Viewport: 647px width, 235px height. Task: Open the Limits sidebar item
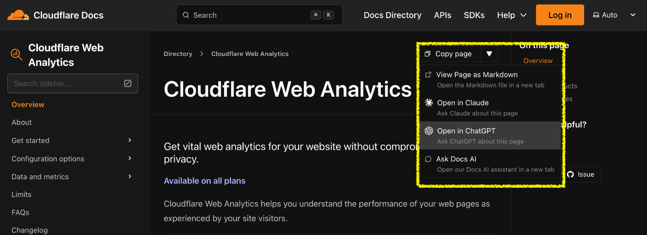22,194
